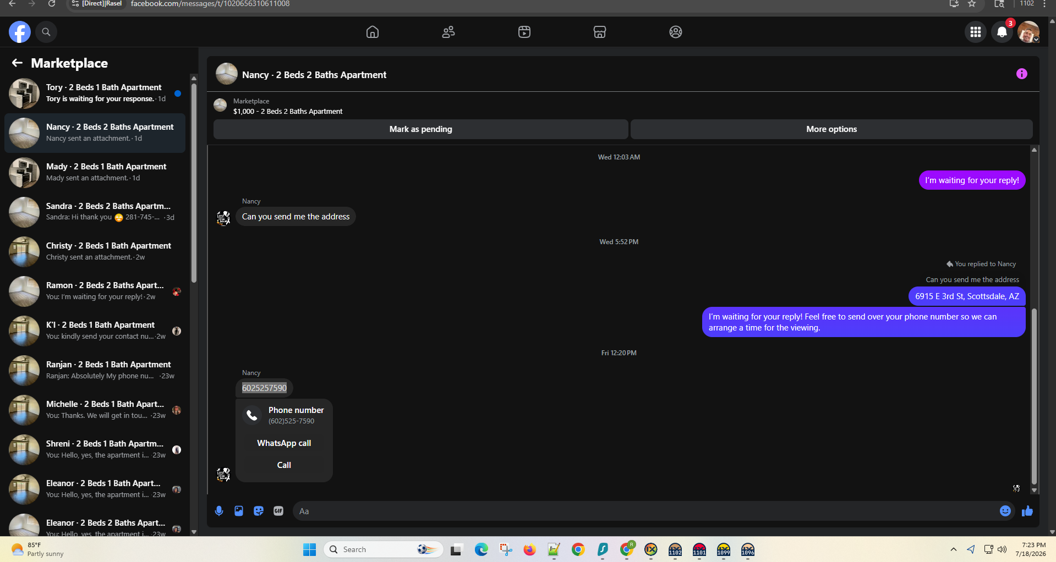Click the unread blue dot on Tory's chat
Image resolution: width=1056 pixels, height=562 pixels.
[x=178, y=93]
